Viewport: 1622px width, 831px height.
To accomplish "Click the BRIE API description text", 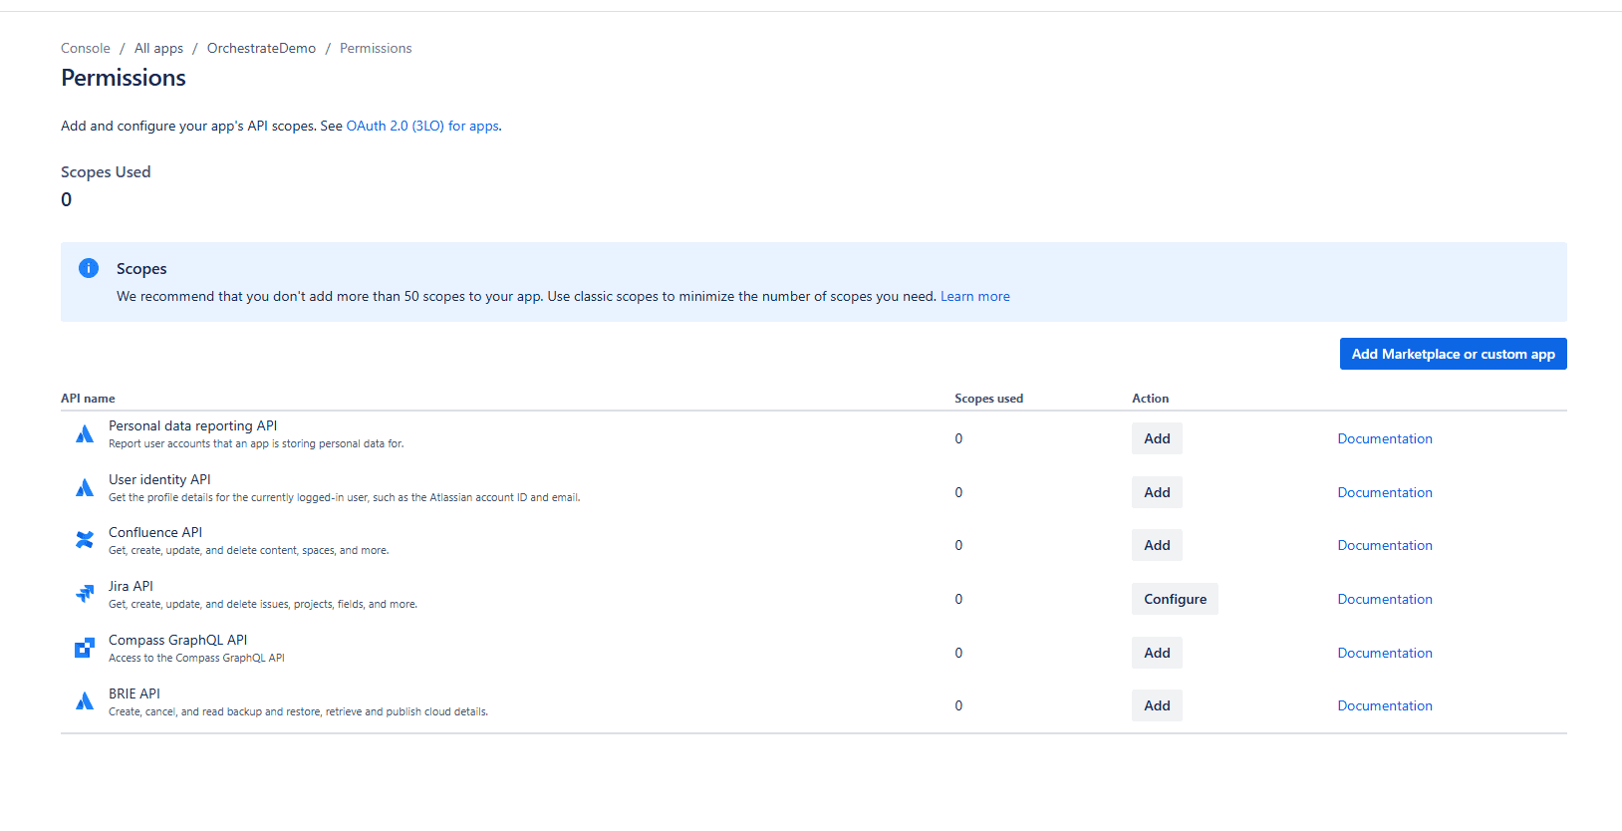I will pos(298,711).
